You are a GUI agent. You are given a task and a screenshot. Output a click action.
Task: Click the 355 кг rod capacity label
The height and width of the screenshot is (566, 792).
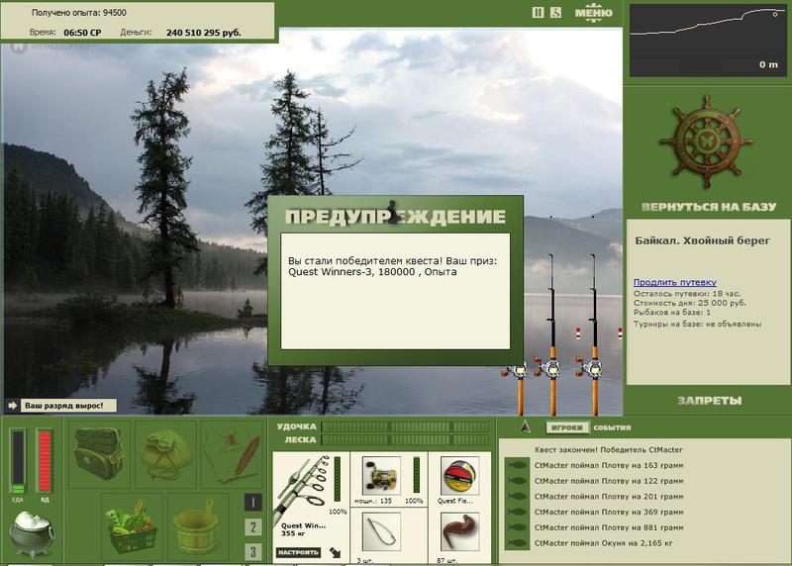(x=293, y=533)
